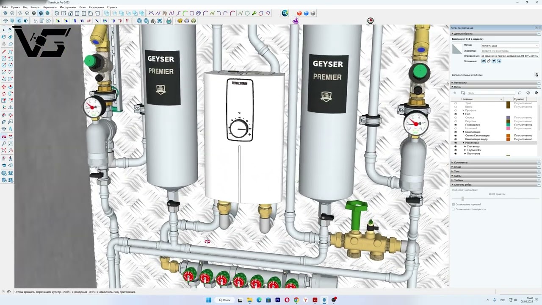Choose the Follow Me tool

[x=11, y=93]
